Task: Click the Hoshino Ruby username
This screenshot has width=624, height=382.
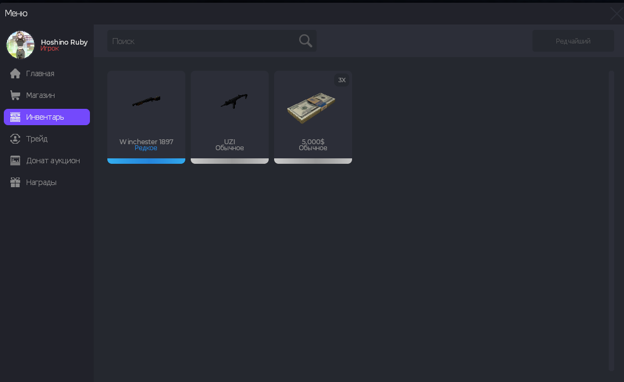Action: [64, 42]
